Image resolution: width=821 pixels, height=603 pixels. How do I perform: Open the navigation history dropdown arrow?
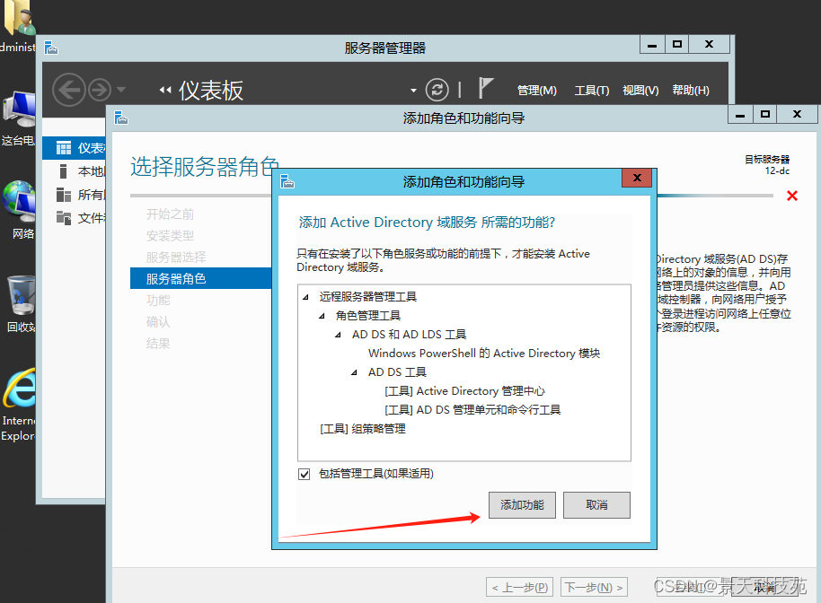point(121,90)
